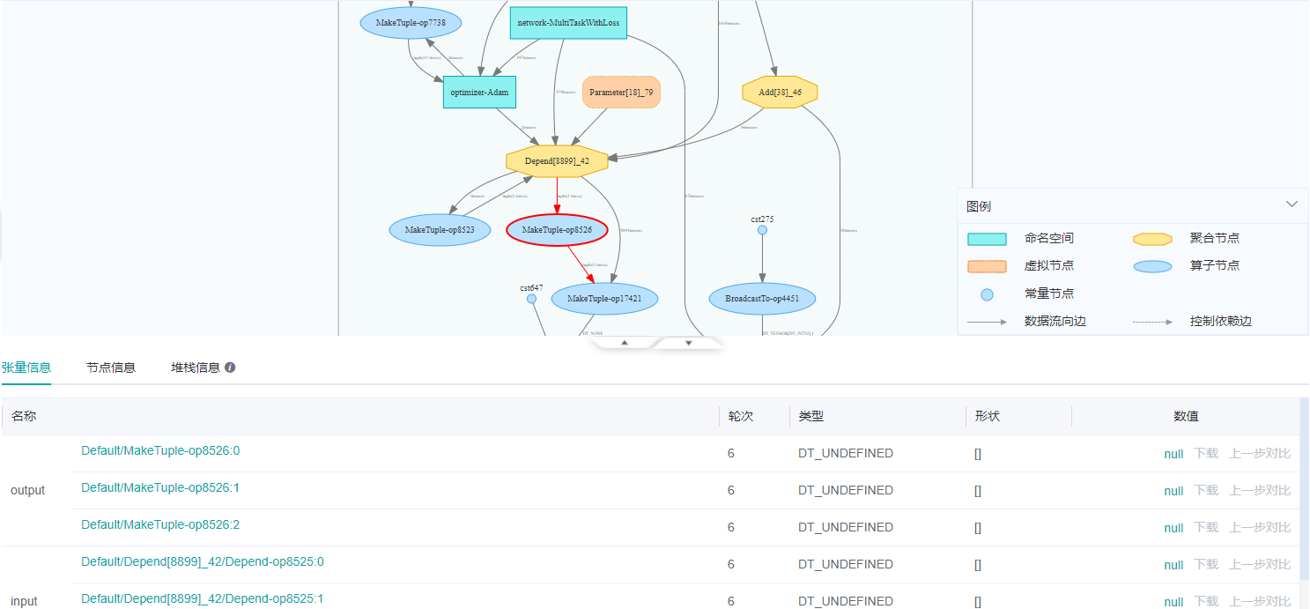Collapse the 图例 legend panel
This screenshot has width=1310, height=609.
pos(1291,204)
